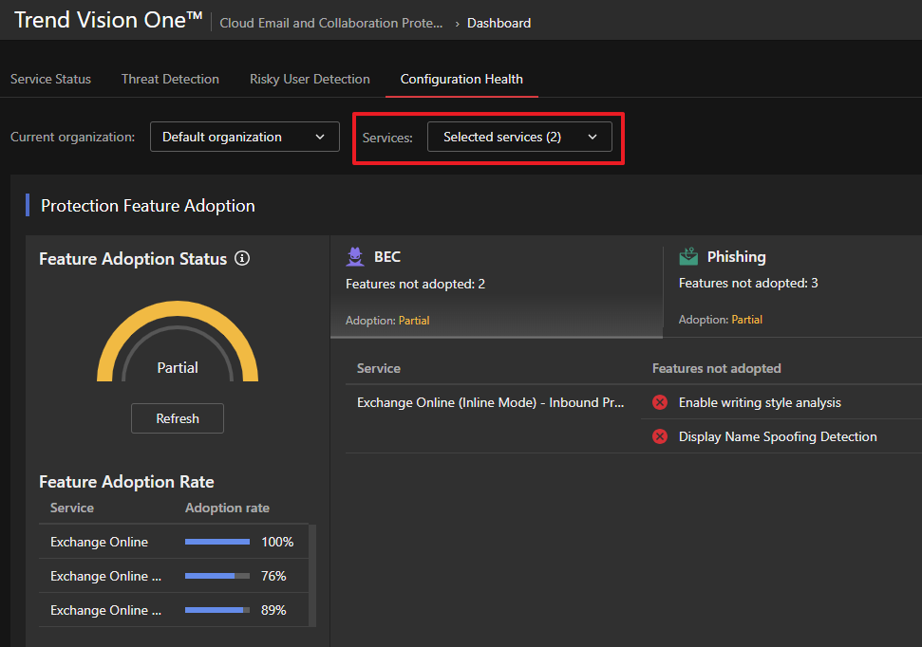Switch to the Service Status tab
The width and height of the screenshot is (922, 647).
(50, 79)
